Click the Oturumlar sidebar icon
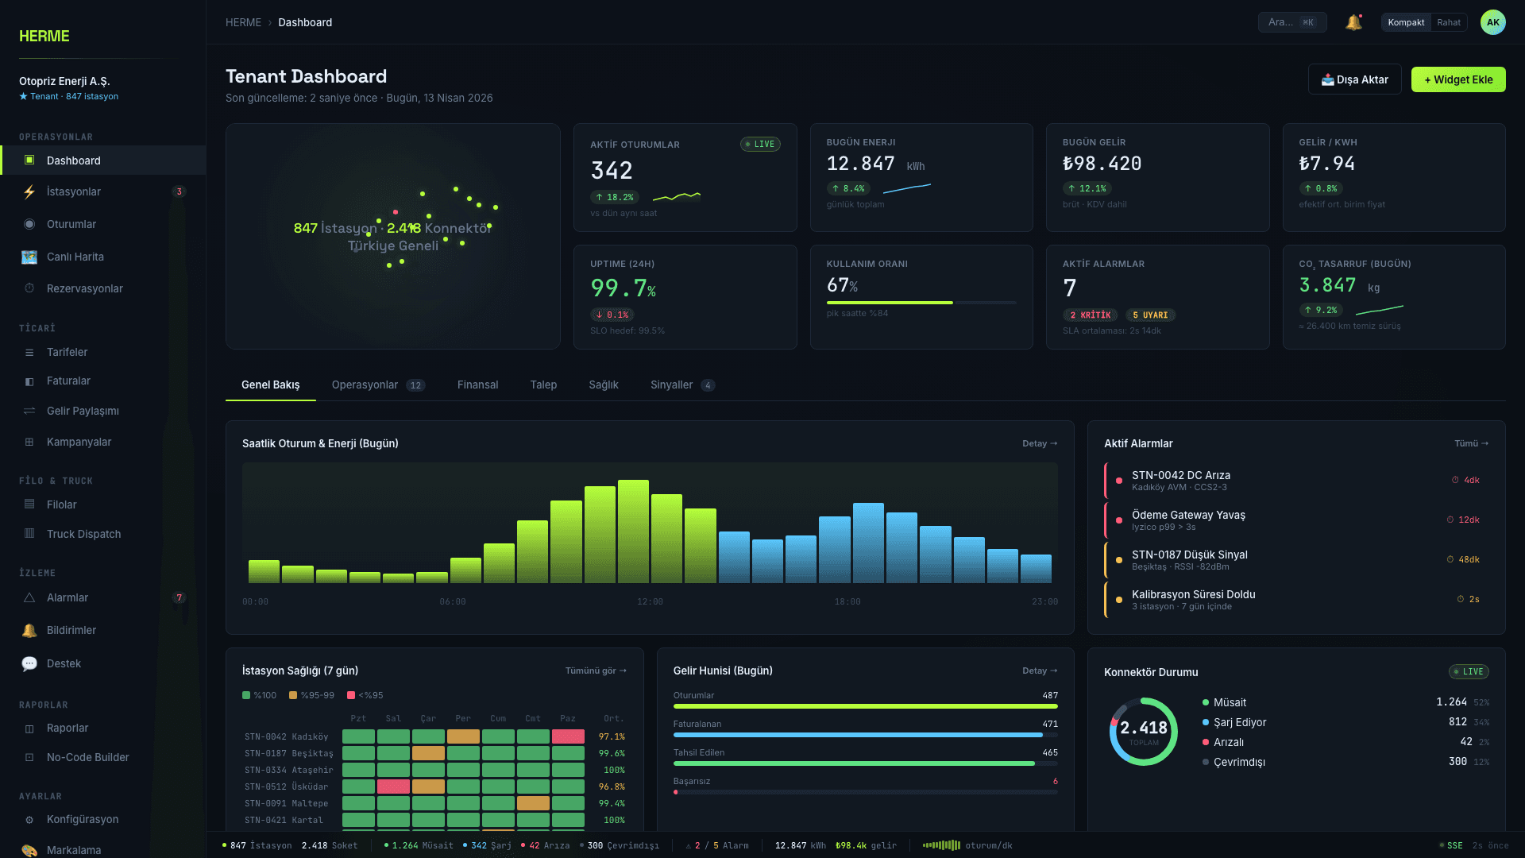 (x=29, y=224)
